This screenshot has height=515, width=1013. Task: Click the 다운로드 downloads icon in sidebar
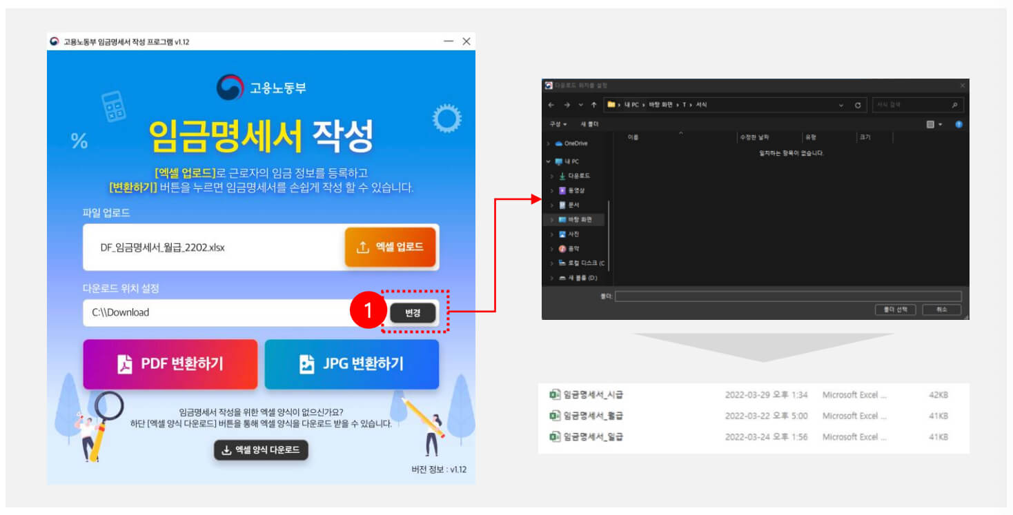[x=562, y=176]
